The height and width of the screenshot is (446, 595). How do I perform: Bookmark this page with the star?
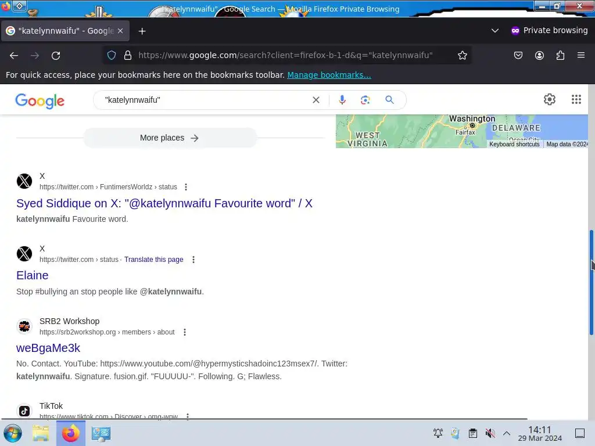(x=462, y=55)
